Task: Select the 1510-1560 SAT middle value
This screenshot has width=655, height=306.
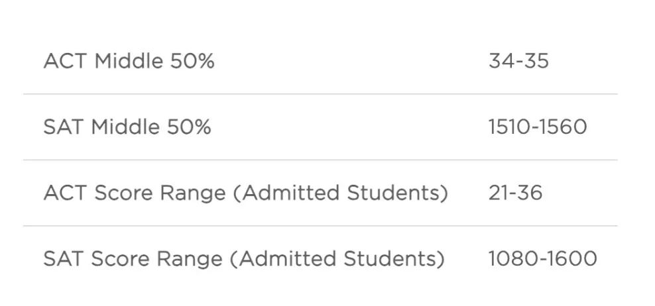Action: (x=538, y=127)
